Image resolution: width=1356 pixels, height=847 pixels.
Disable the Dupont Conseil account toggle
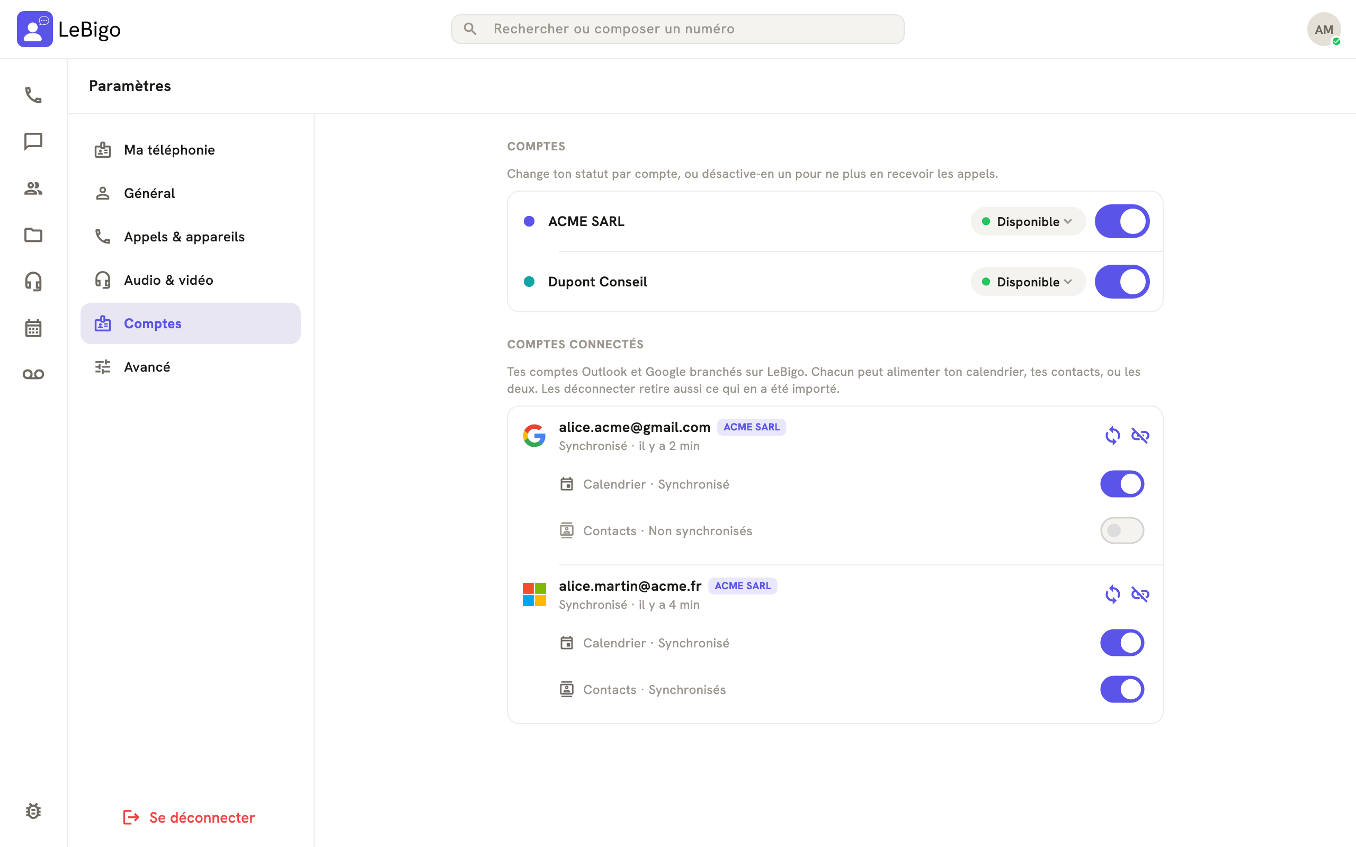[x=1122, y=282]
